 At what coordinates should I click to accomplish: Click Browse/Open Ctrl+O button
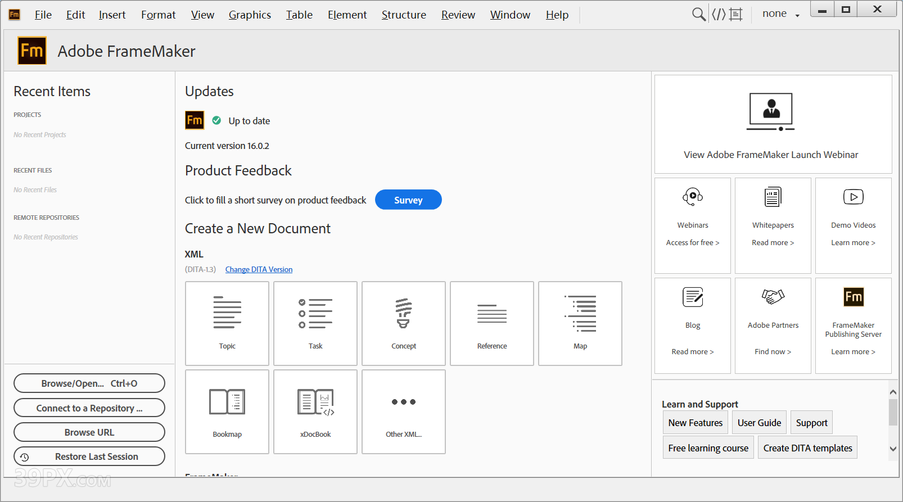pyautogui.click(x=89, y=383)
